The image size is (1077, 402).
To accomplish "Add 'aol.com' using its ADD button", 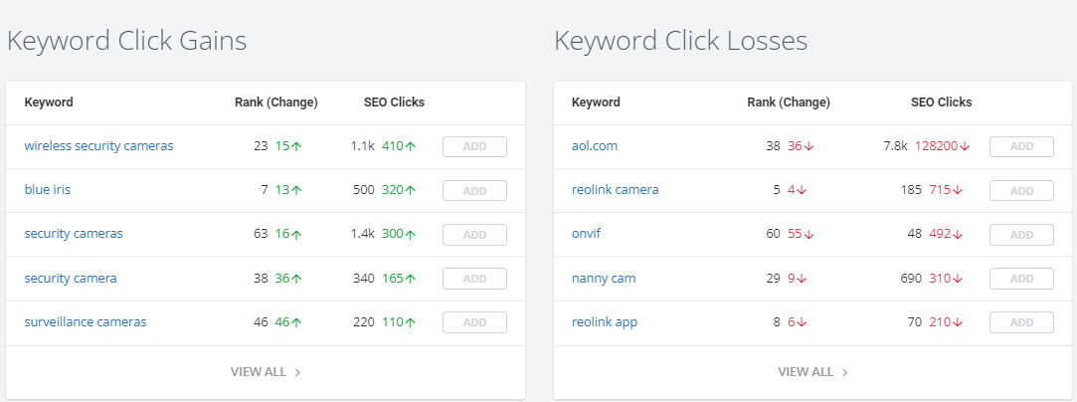I will pos(1021,146).
